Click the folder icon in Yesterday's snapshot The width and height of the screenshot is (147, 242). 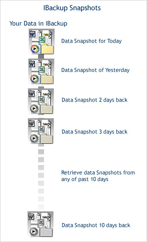point(47,79)
